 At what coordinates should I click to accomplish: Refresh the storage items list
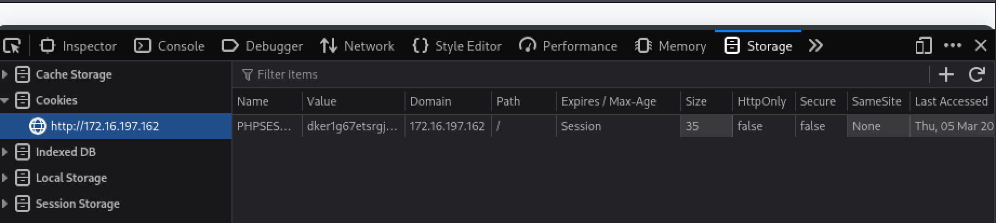tap(977, 74)
